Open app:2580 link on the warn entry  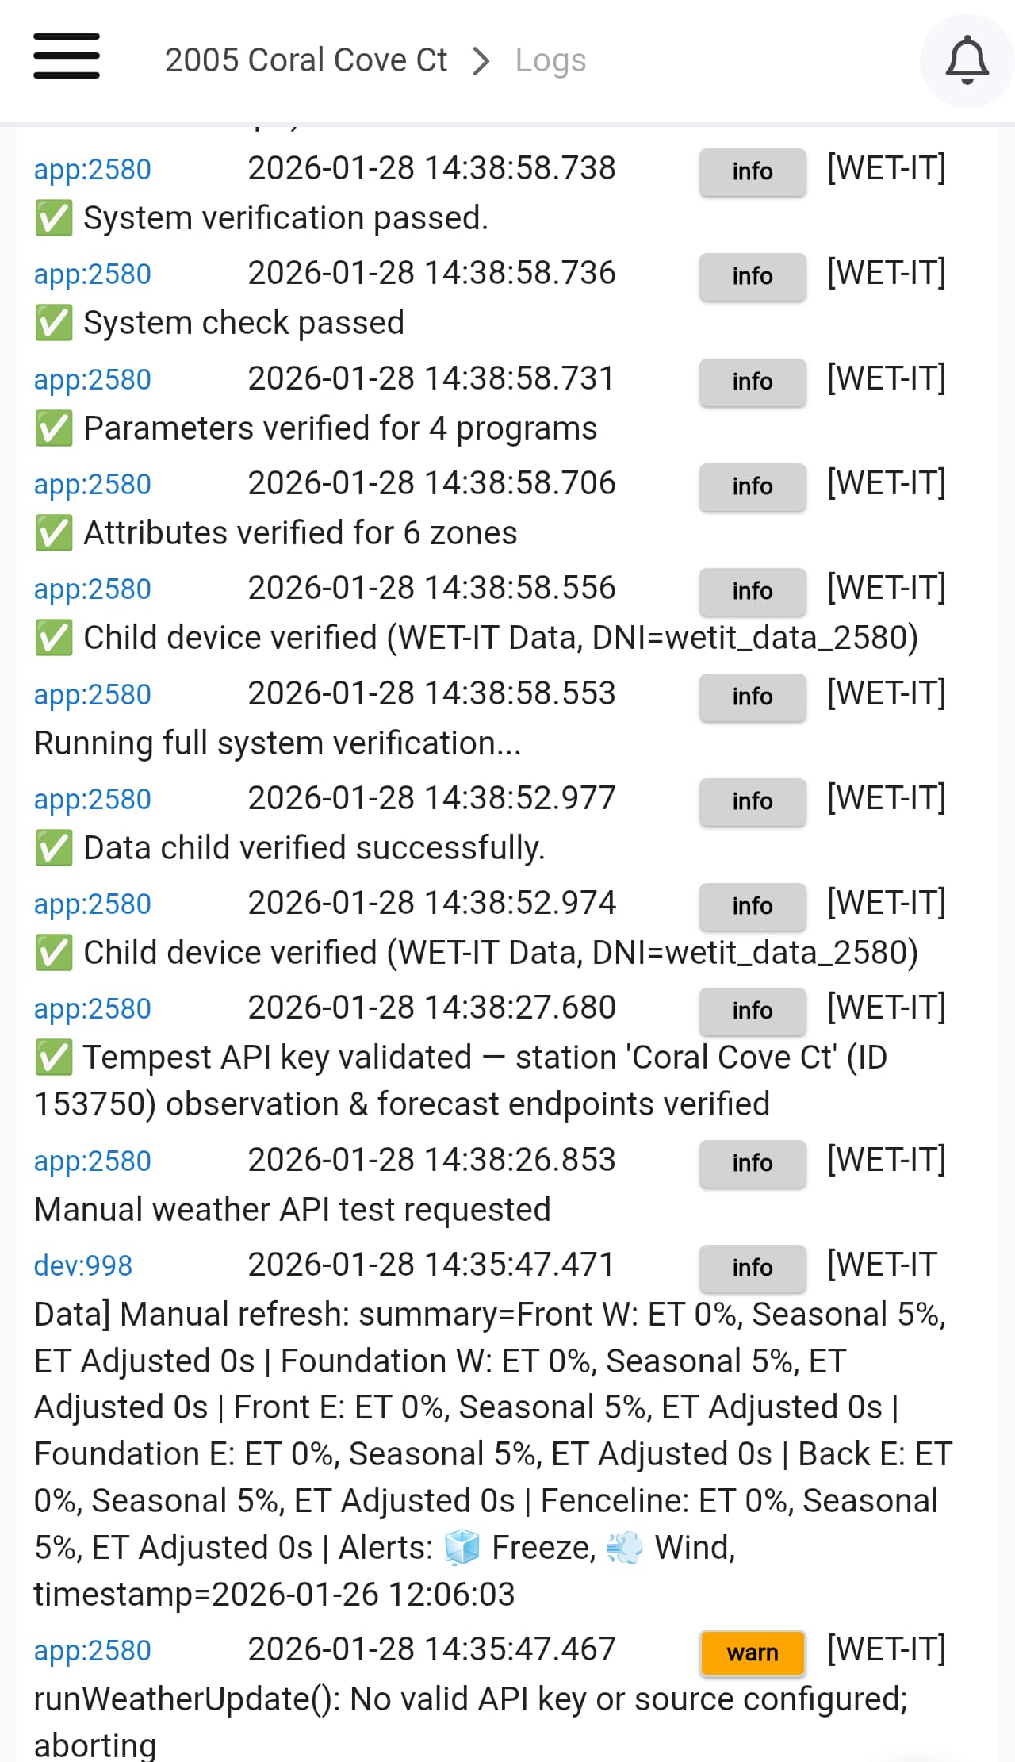92,1651
